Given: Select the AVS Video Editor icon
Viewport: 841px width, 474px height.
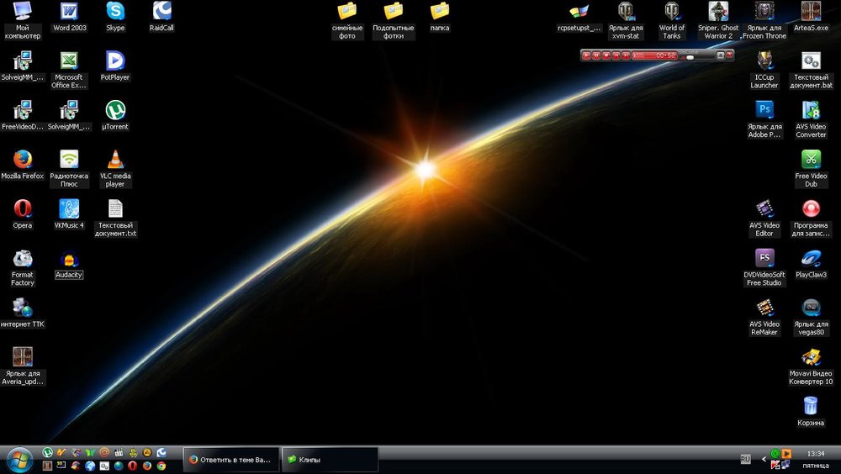Looking at the screenshot, I should pos(764,208).
